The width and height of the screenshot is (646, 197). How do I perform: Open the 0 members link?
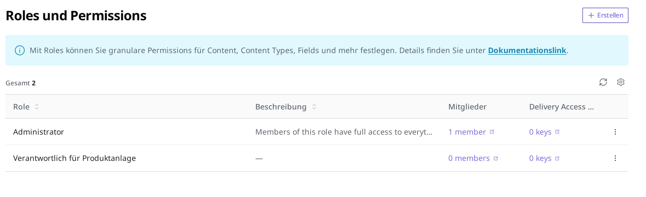click(473, 158)
